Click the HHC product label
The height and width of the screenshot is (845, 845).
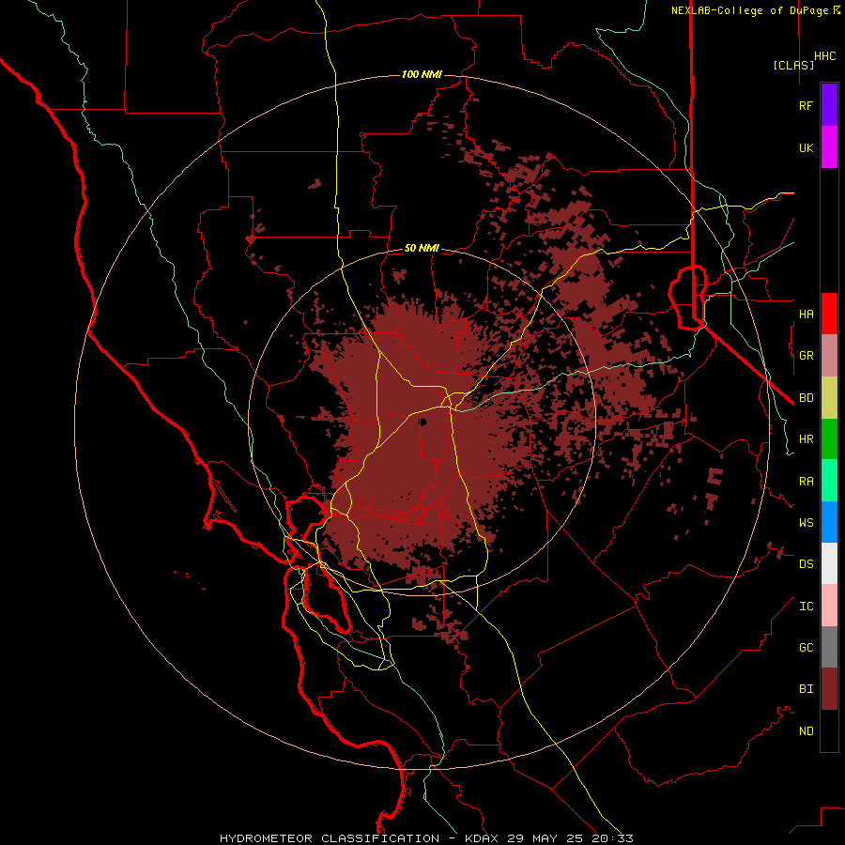click(x=824, y=56)
